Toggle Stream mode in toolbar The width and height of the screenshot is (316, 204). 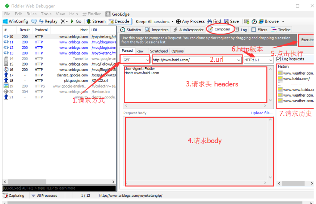point(96,21)
